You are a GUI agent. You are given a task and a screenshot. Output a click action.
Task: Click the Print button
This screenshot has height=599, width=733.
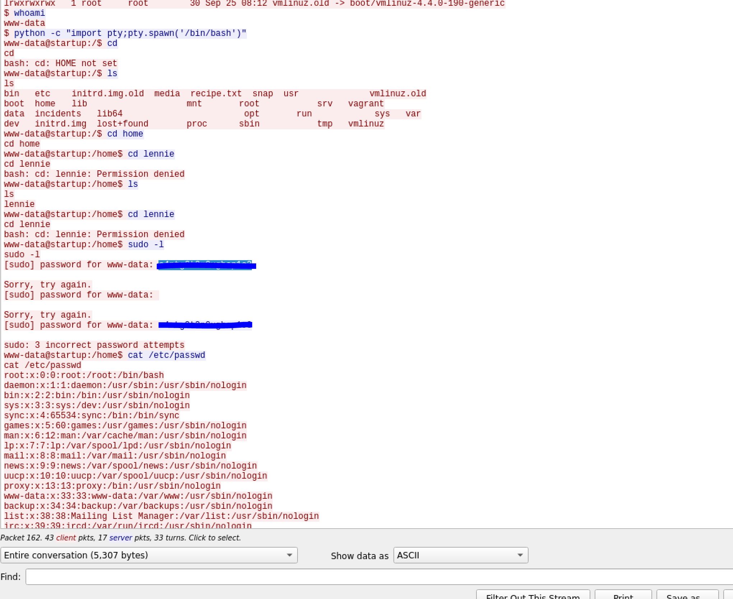point(623,595)
